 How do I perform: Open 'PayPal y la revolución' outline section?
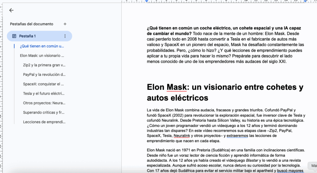point(44,75)
